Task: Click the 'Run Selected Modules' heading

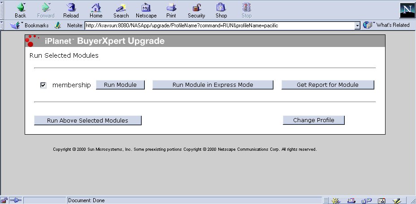Action: click(64, 55)
